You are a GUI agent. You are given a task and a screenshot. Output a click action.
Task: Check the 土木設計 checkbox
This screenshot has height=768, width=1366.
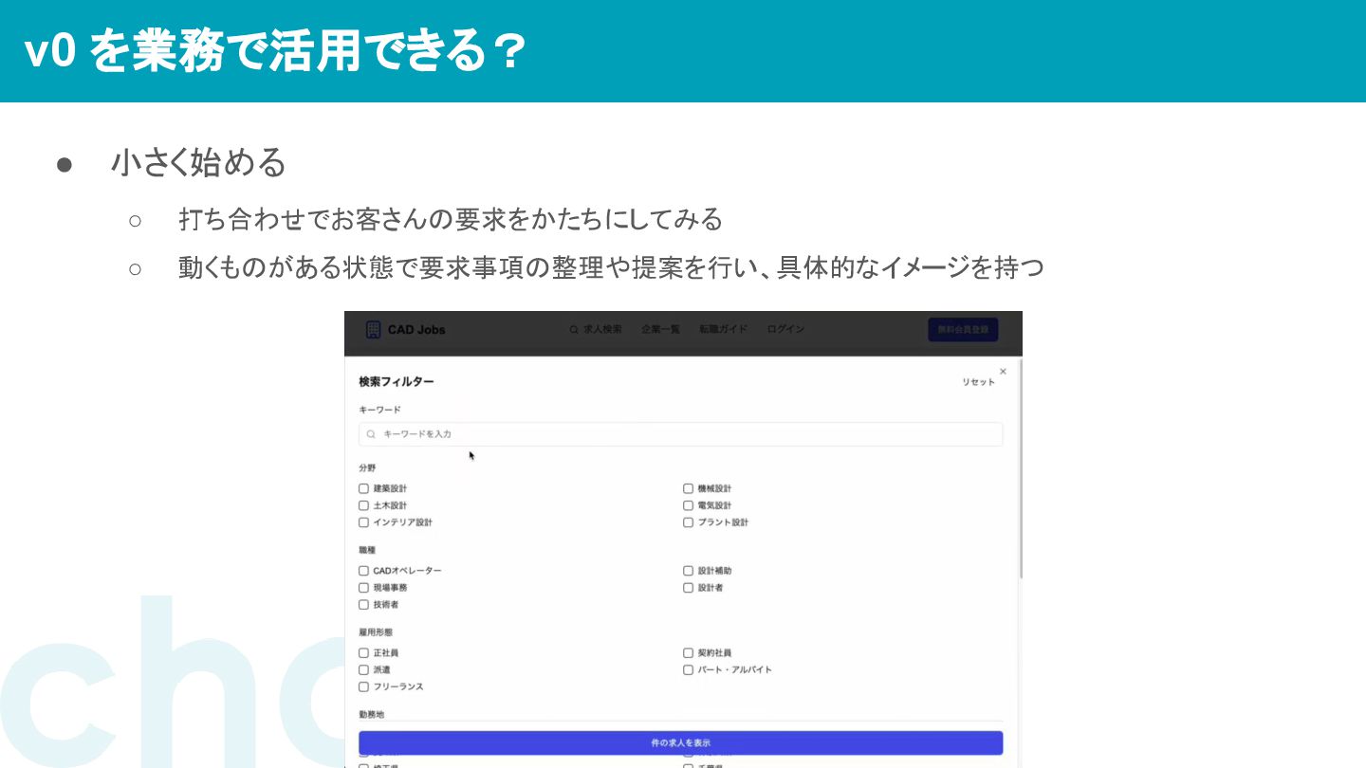[363, 506]
